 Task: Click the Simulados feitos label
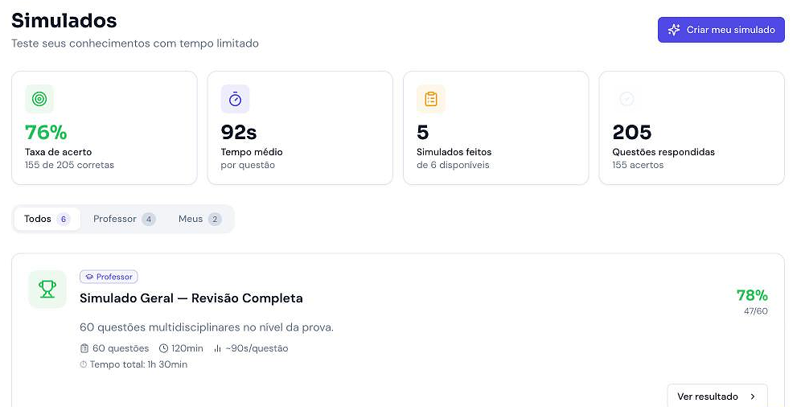454,152
